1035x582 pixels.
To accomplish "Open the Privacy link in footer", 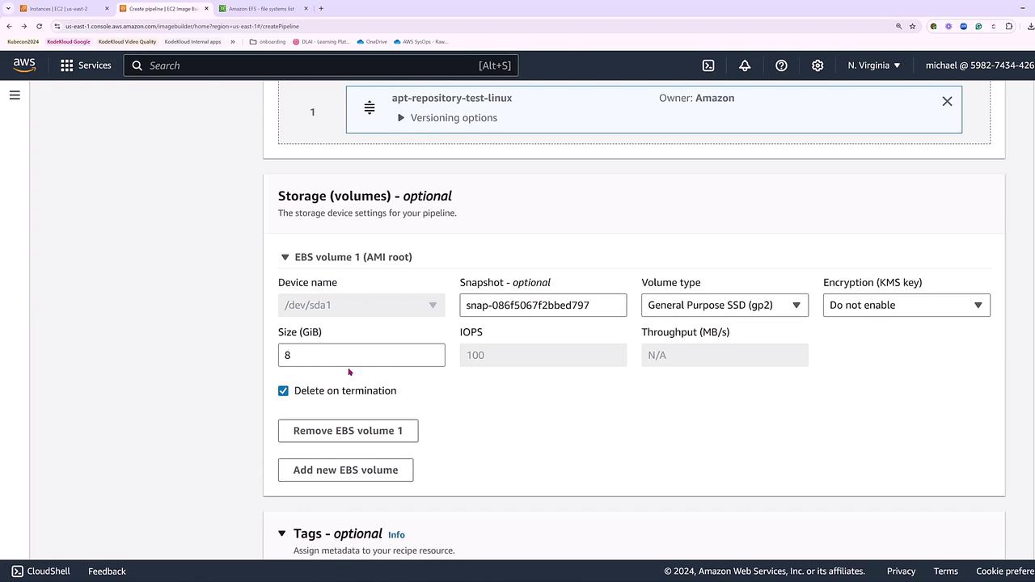I will pos(901,571).
